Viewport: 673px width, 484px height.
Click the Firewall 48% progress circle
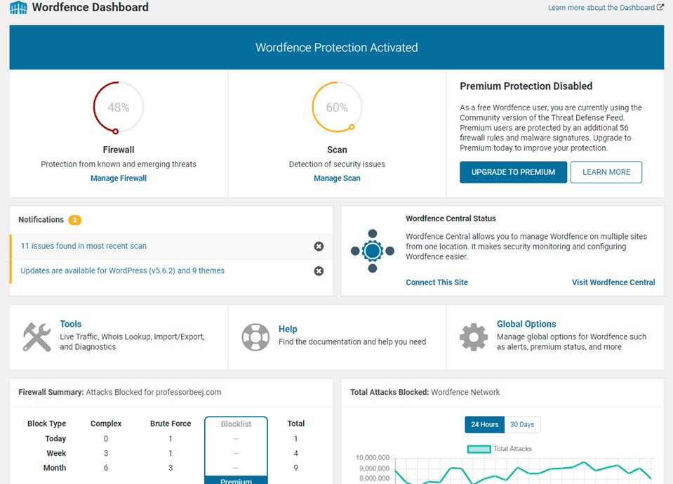pyautogui.click(x=118, y=107)
